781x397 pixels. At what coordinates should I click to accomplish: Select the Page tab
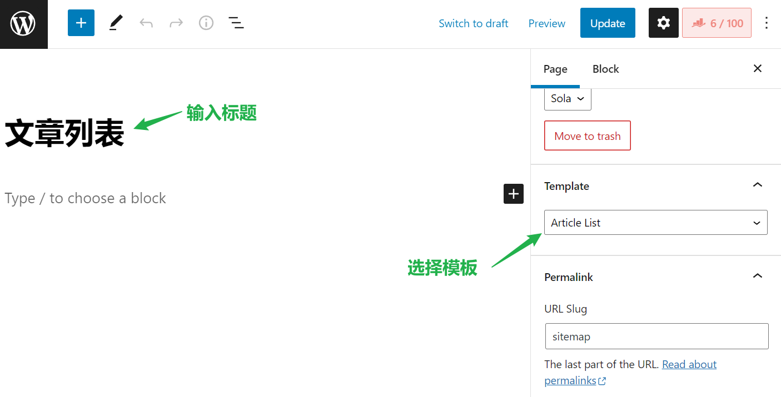pyautogui.click(x=555, y=69)
